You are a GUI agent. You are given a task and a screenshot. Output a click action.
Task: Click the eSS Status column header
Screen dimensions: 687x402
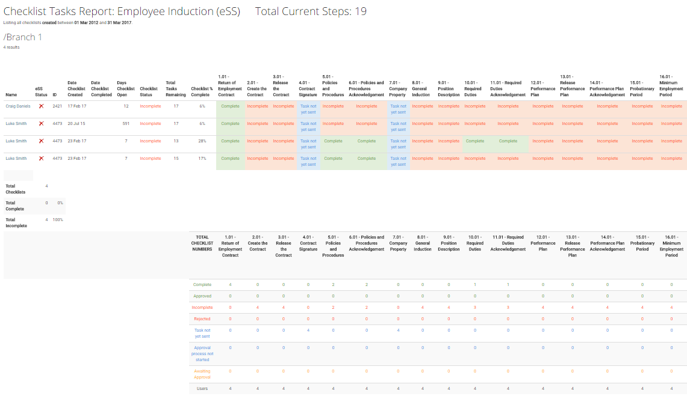pos(41,92)
